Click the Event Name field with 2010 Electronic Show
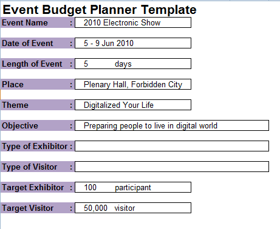Image resolution: width=280 pixels, height=229 pixels. coord(133,22)
